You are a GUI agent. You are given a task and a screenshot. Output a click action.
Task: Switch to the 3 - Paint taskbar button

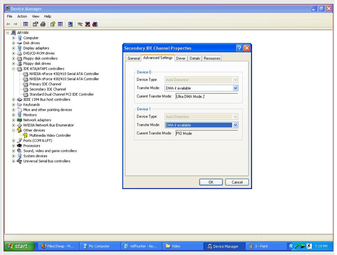[x=266, y=246]
